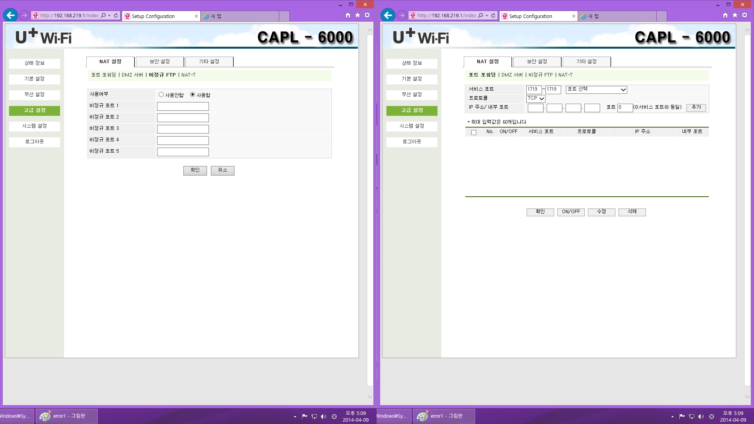Open NAT-T link in right window
This screenshot has height=424, width=754.
coord(565,75)
